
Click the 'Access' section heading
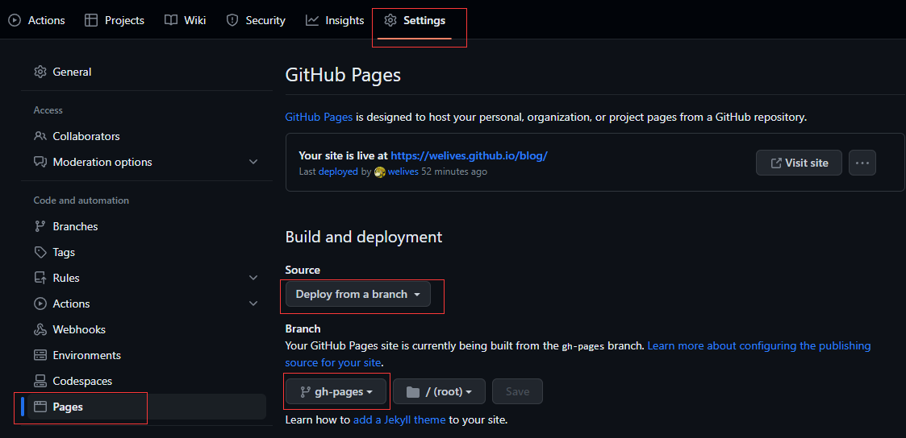tap(48, 110)
